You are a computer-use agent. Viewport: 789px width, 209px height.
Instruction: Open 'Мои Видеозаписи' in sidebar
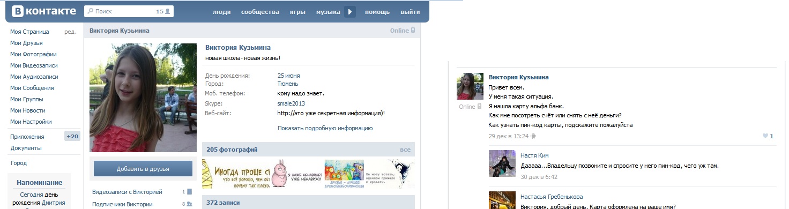tap(34, 65)
